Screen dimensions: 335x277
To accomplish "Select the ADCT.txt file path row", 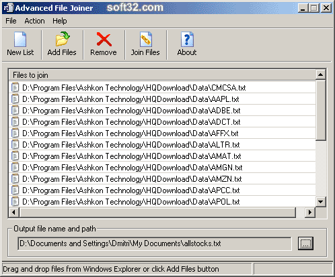I will point(162,121).
